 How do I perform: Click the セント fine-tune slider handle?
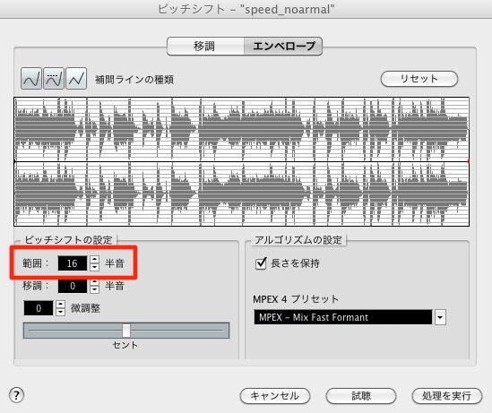coord(126,331)
